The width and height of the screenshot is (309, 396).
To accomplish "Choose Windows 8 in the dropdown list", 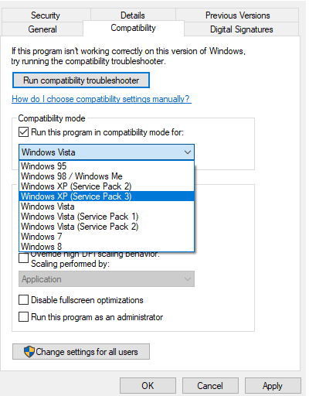I will pos(107,247).
